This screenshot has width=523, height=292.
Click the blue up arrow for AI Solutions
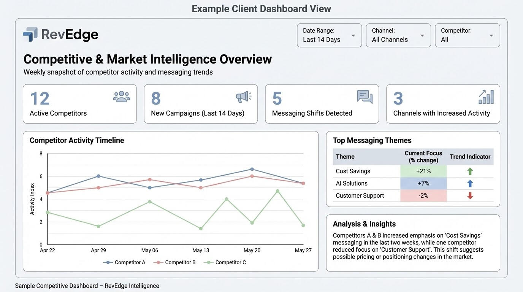[470, 184]
